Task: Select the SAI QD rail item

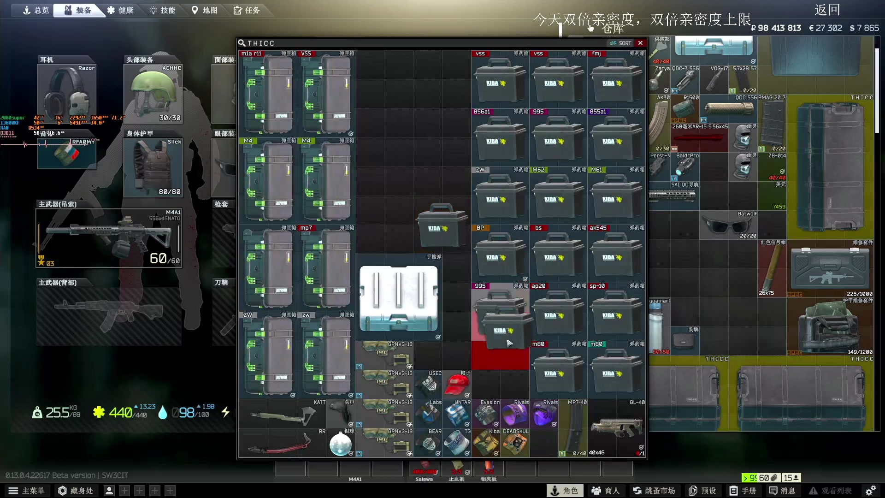Action: click(673, 196)
